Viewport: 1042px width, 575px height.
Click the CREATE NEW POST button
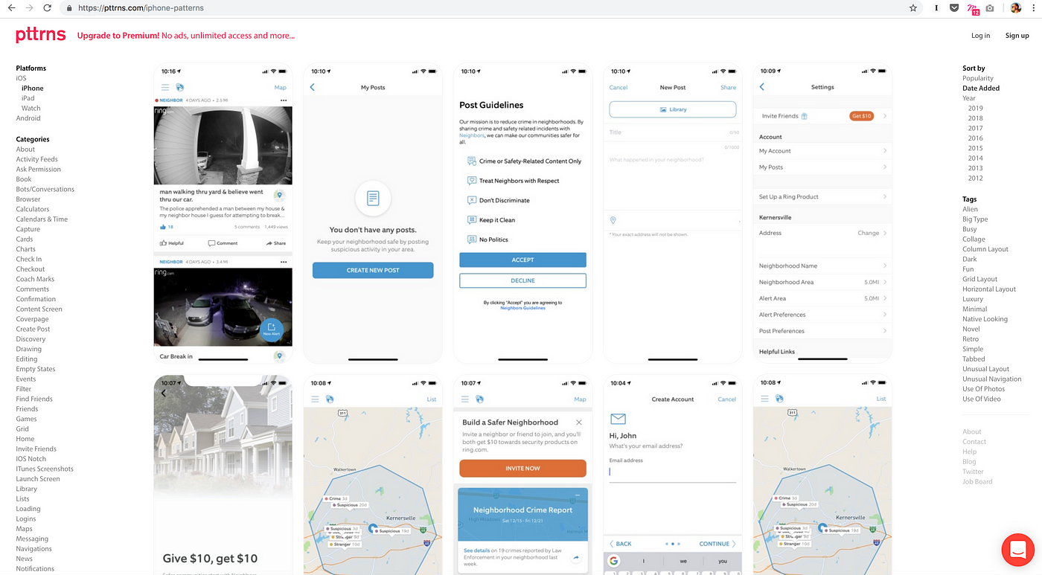373,270
